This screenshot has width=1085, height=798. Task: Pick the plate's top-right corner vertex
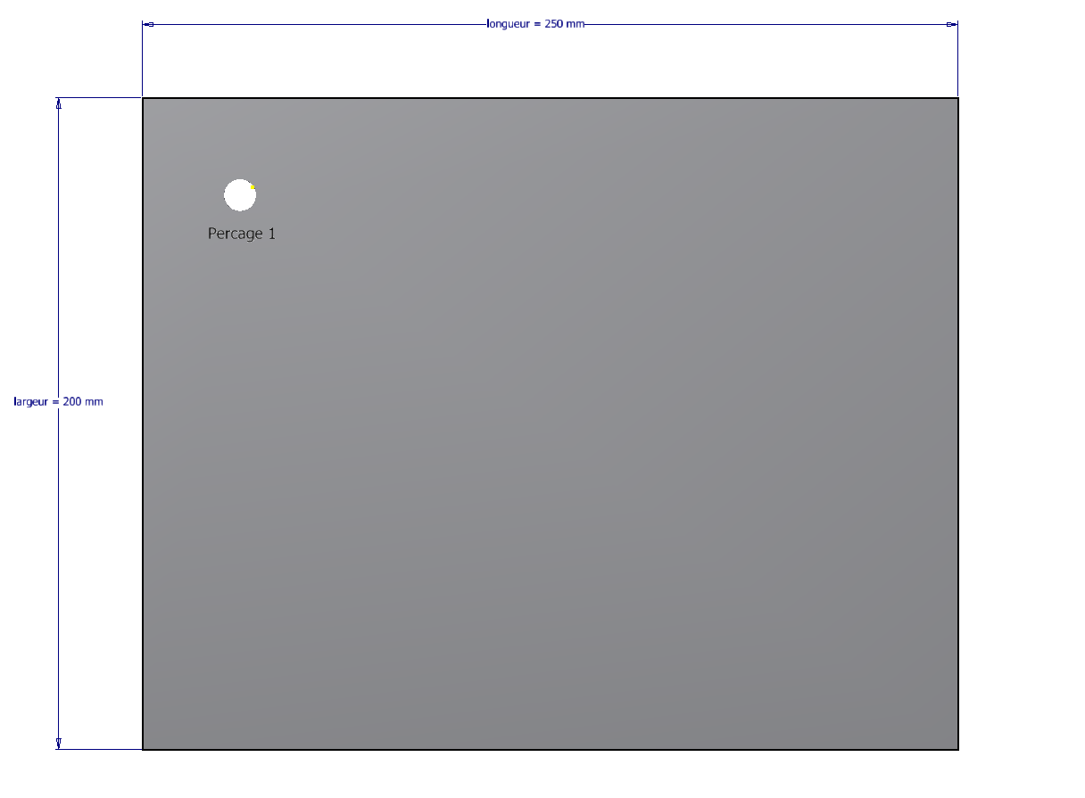[x=958, y=98]
